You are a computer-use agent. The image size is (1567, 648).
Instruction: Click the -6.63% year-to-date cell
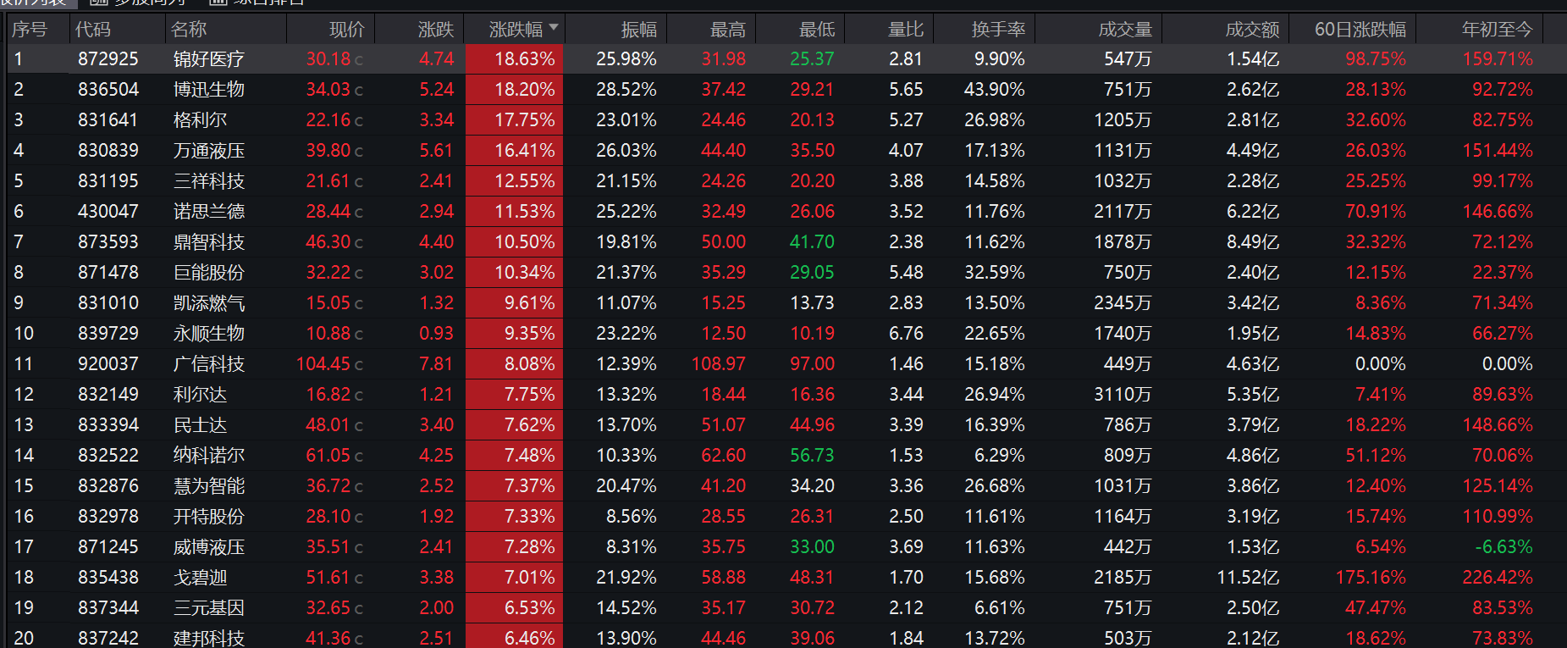pyautogui.click(x=1504, y=547)
